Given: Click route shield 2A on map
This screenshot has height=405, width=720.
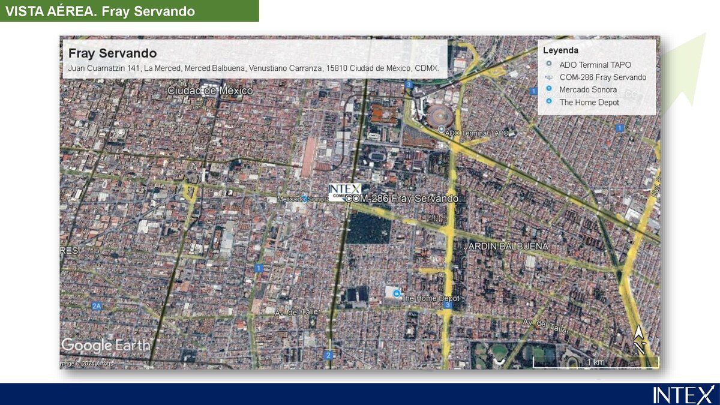Looking at the screenshot, I should 97,306.
